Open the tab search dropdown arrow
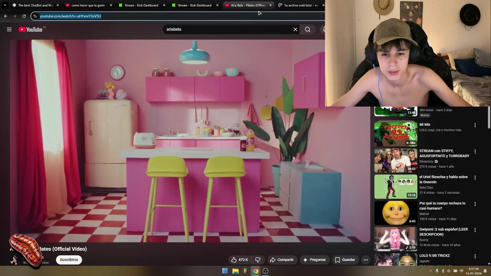This screenshot has height=276, width=491. pos(5,5)
